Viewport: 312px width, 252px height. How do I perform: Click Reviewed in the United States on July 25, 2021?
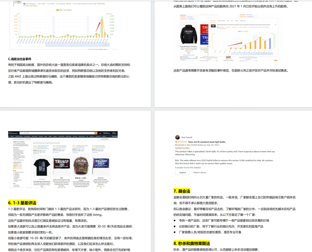tap(197, 145)
